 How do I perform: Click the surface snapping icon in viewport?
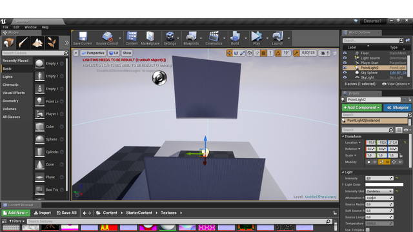257,53
